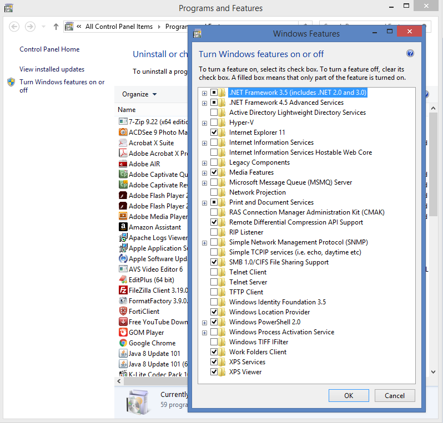Image resolution: width=443 pixels, height=423 pixels.
Task: Click the Adobe Media Player icon
Action: coord(123,216)
